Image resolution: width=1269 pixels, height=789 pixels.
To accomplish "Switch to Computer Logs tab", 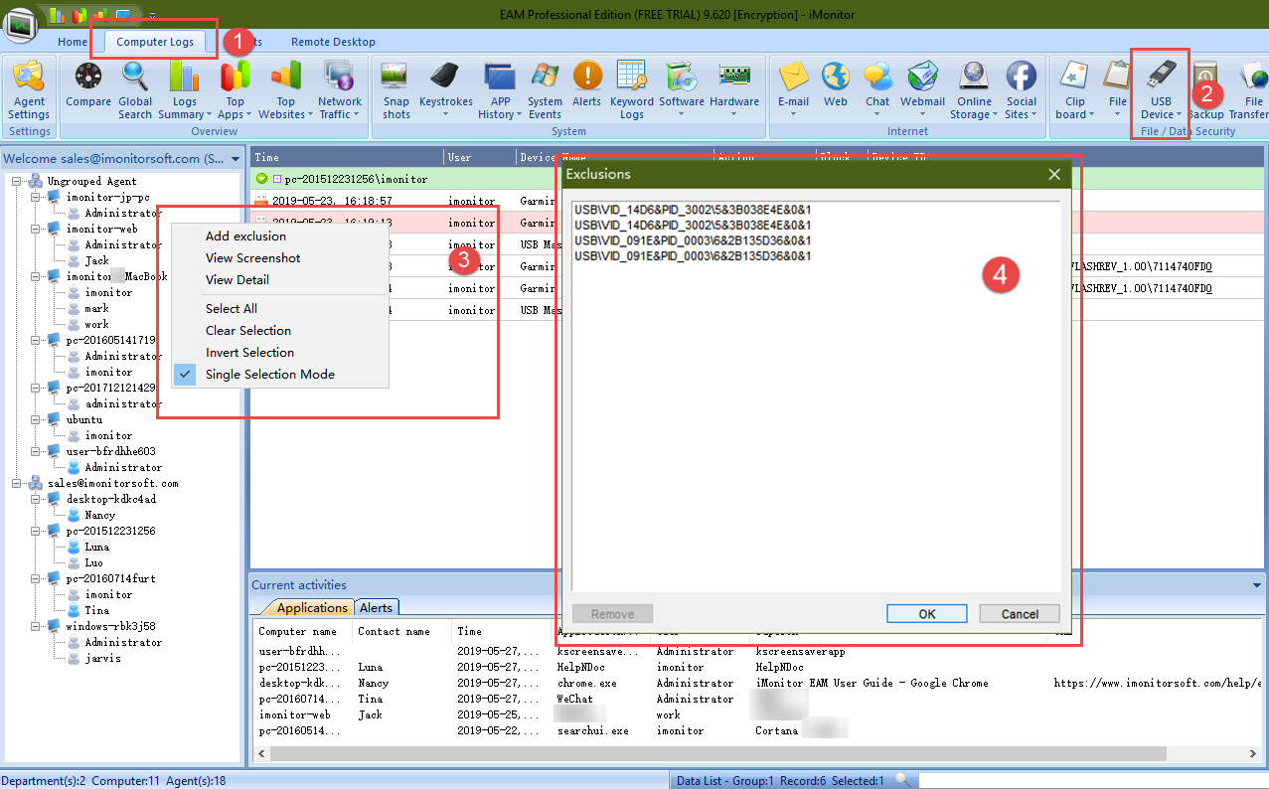I will 155,42.
